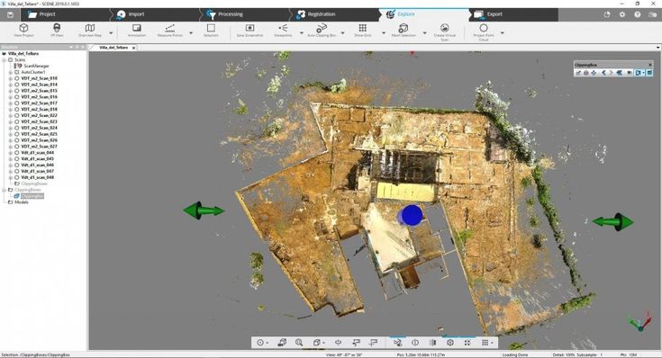Expand the AutoCluster1 tree node
Image resolution: width=662 pixels, height=358 pixels.
click(x=11, y=72)
